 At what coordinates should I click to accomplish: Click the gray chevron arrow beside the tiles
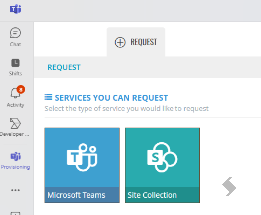pos(229,186)
